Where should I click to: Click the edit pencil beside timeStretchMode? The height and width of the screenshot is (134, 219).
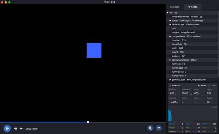click(x=201, y=17)
